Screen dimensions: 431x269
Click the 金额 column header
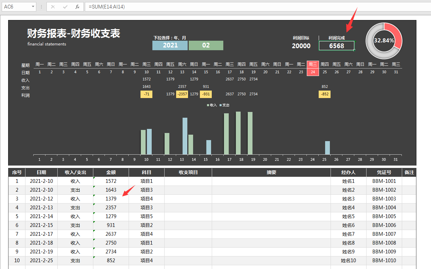click(111, 172)
